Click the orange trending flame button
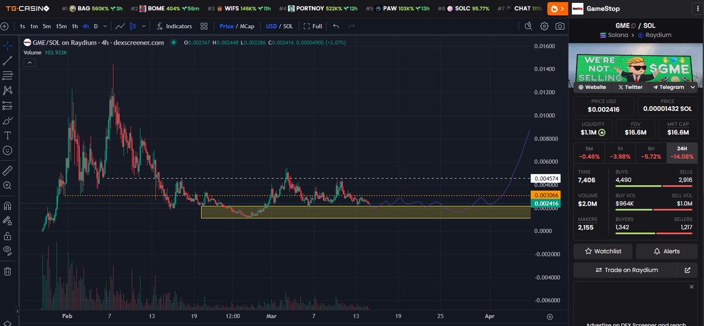 pos(557,9)
